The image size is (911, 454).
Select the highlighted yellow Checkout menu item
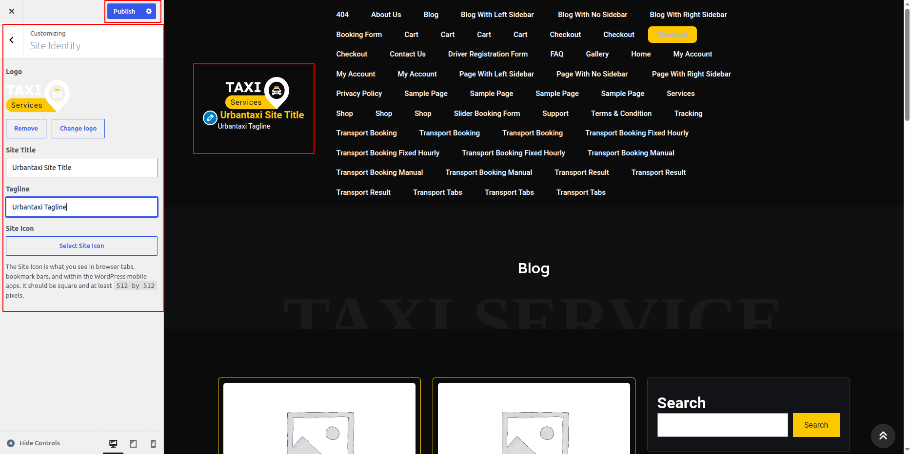point(672,35)
